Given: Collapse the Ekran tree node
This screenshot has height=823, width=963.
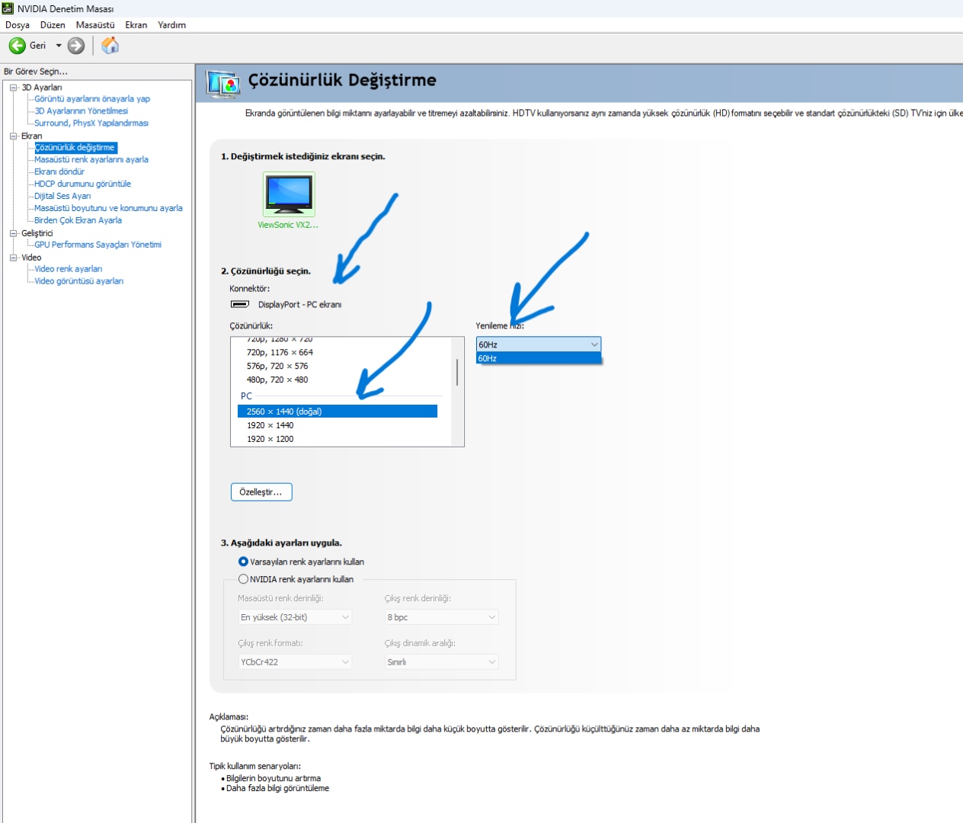Looking at the screenshot, I should pos(13,136).
